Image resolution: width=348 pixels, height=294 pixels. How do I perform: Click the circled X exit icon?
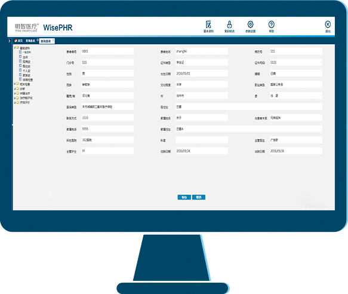(328, 24)
